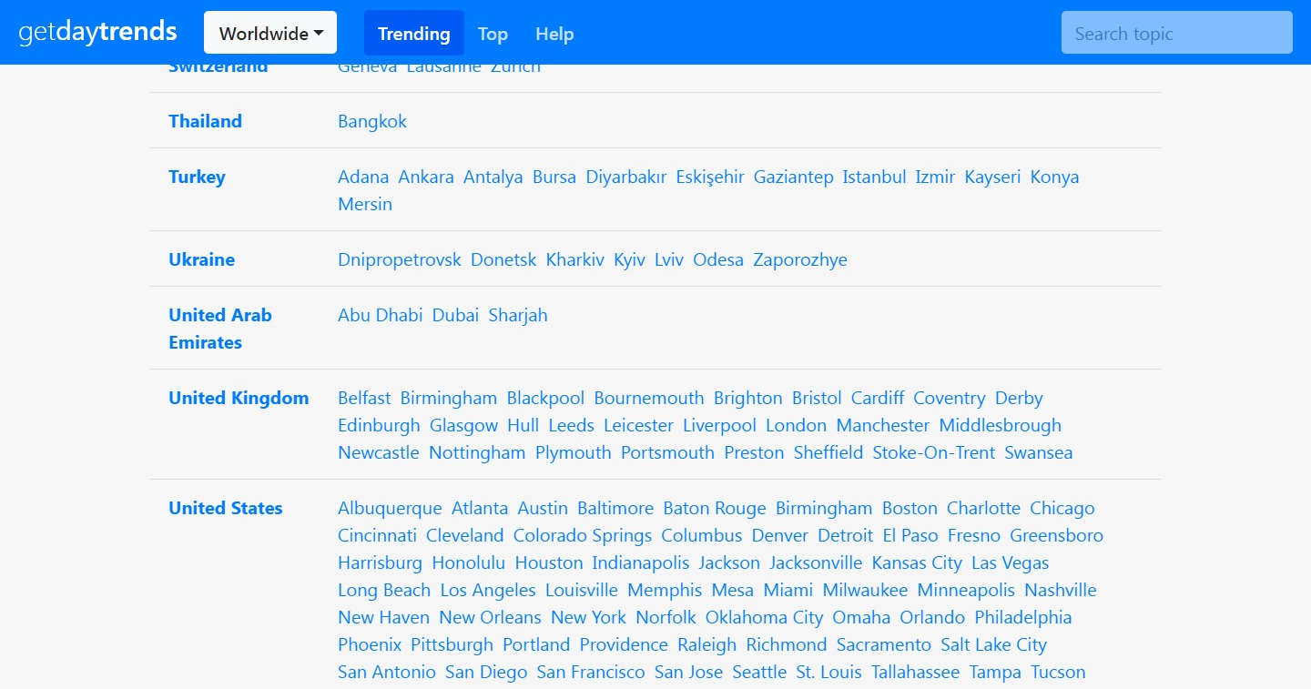Choose Istanbul under Turkey
1311x689 pixels.
(874, 177)
